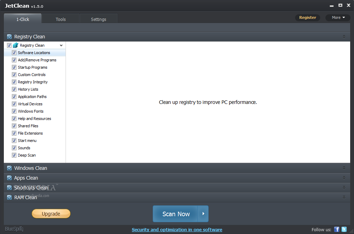Uncheck History Lists checkbox
This screenshot has width=354, height=234.
pos(14,89)
